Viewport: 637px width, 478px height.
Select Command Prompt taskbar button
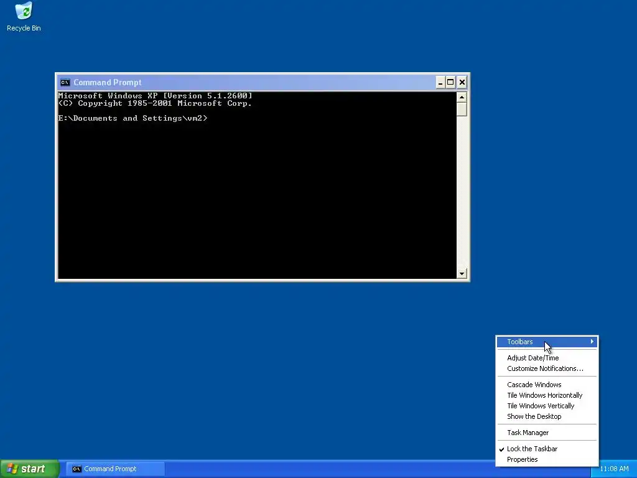[115, 469]
